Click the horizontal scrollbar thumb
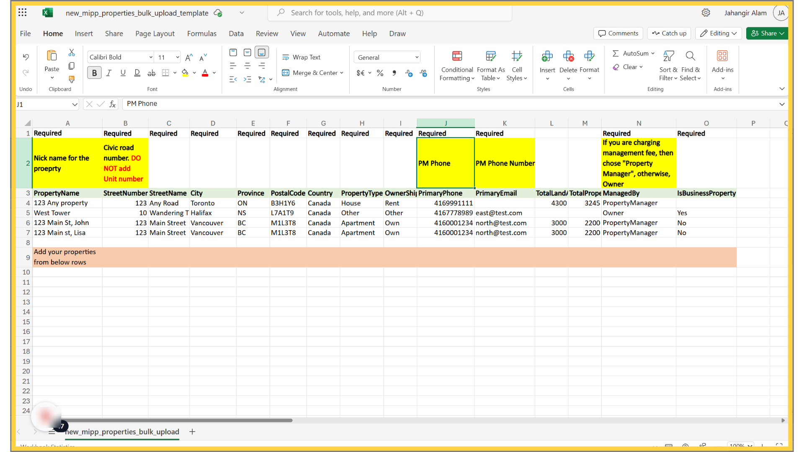This screenshot has height=452, width=804. [176, 420]
